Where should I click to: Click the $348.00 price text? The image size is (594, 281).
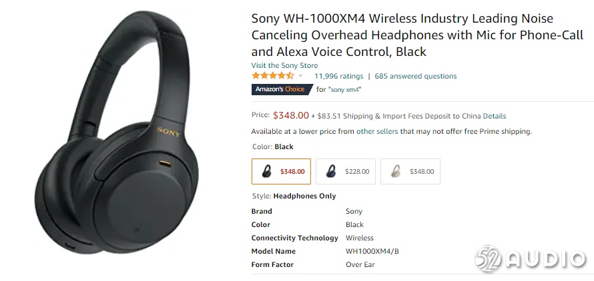pyautogui.click(x=291, y=115)
